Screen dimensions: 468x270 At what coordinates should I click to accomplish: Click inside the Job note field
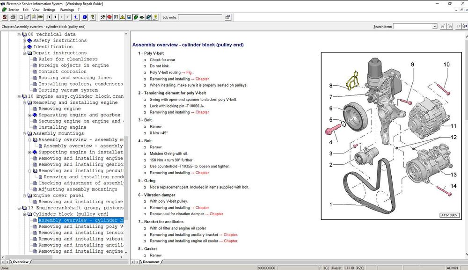(x=200, y=17)
